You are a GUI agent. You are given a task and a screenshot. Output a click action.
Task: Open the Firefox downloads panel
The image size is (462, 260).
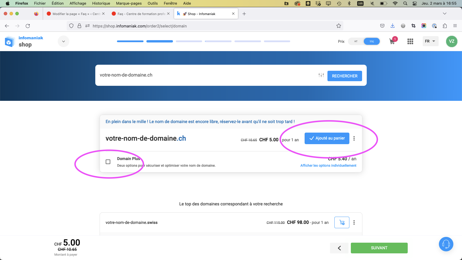pyautogui.click(x=393, y=26)
